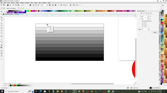Select the top-left anchor point radio
The image size is (167, 93).
(x=143, y=23)
